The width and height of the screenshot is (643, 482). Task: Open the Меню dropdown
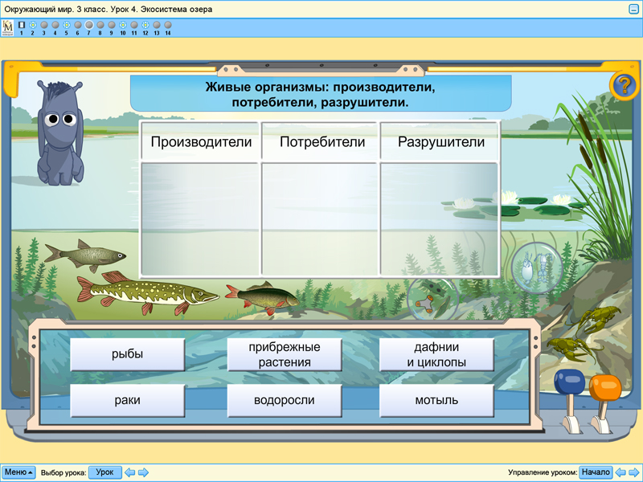[18, 472]
